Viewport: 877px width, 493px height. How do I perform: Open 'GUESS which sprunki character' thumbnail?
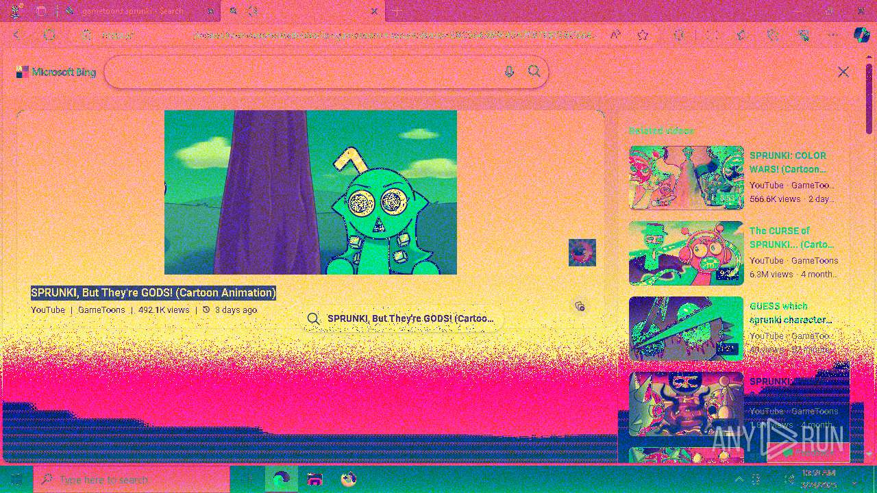pos(687,329)
